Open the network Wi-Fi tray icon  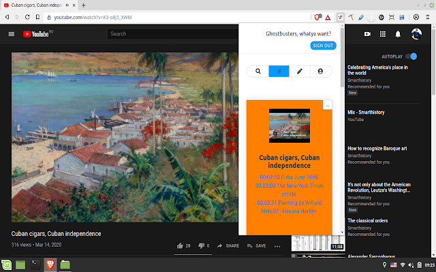tap(403, 265)
